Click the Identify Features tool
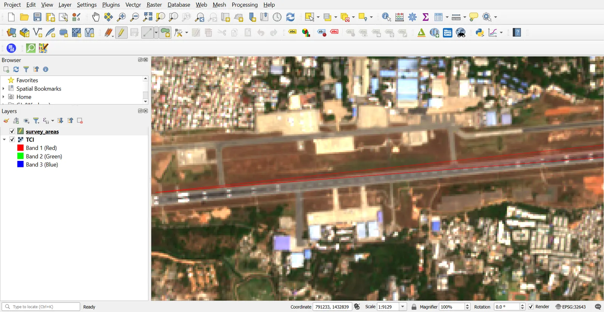This screenshot has width=604, height=312. click(x=386, y=17)
